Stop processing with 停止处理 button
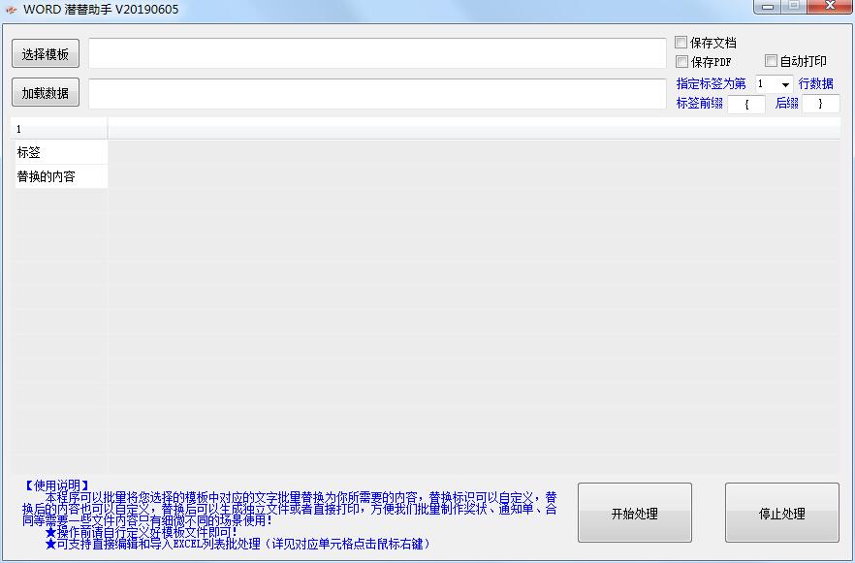855x563 pixels. tap(782, 513)
